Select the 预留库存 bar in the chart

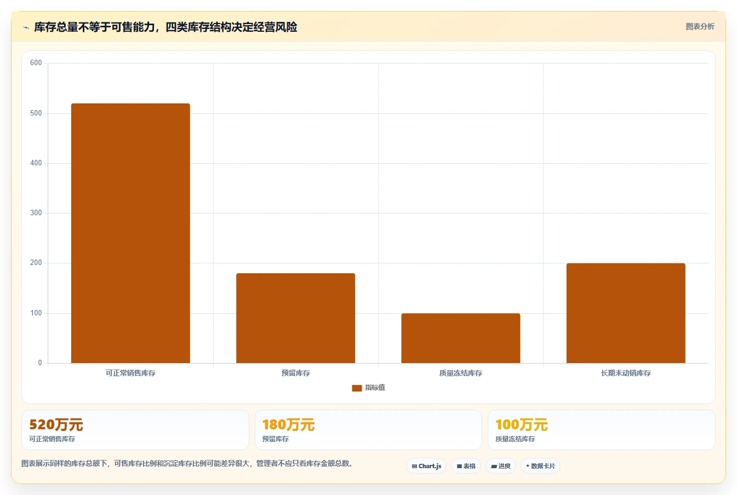click(x=295, y=318)
